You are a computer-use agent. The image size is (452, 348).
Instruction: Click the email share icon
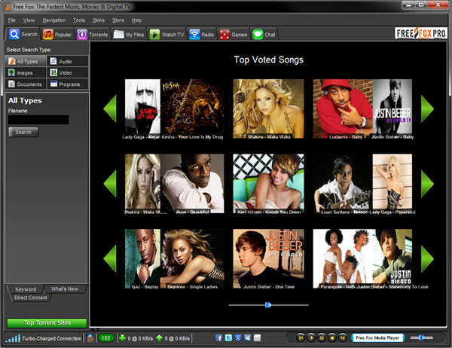(x=257, y=338)
